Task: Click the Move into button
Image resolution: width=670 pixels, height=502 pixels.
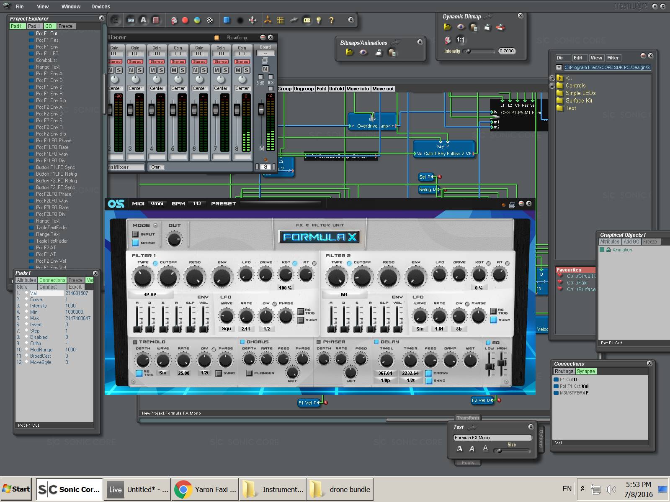Action: click(358, 89)
